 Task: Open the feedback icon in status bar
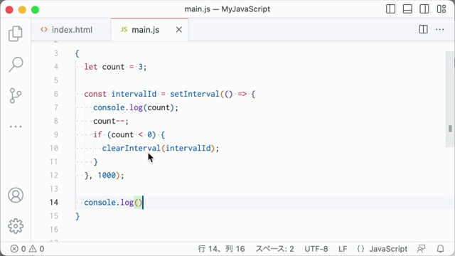click(x=421, y=249)
